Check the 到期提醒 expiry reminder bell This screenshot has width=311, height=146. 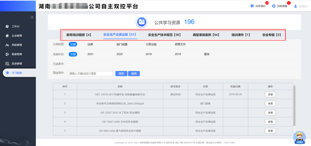pos(274,6)
